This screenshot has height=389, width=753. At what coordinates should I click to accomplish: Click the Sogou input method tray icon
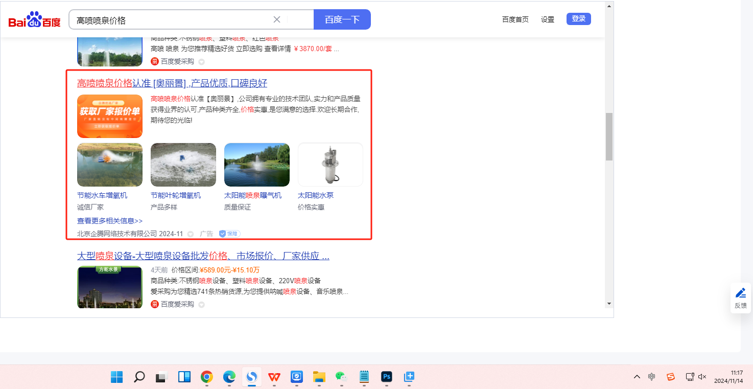coord(671,377)
